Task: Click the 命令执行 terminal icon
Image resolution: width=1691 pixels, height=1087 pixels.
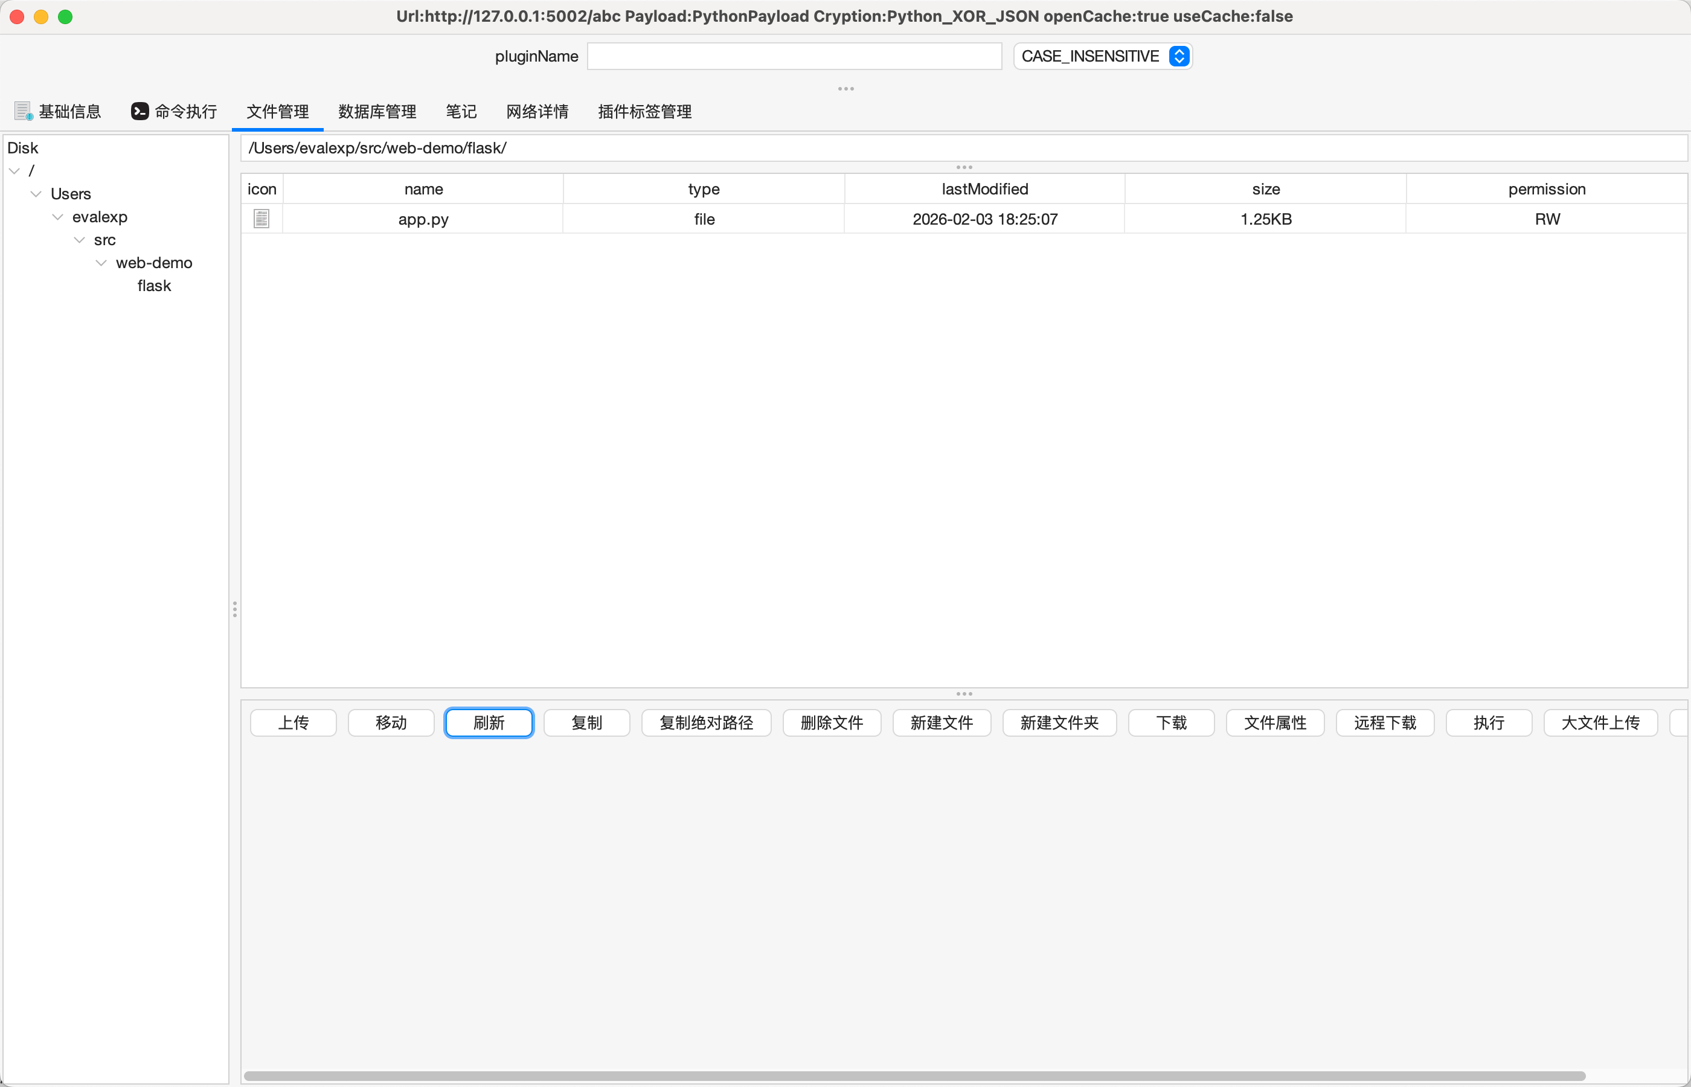Action: pos(140,112)
